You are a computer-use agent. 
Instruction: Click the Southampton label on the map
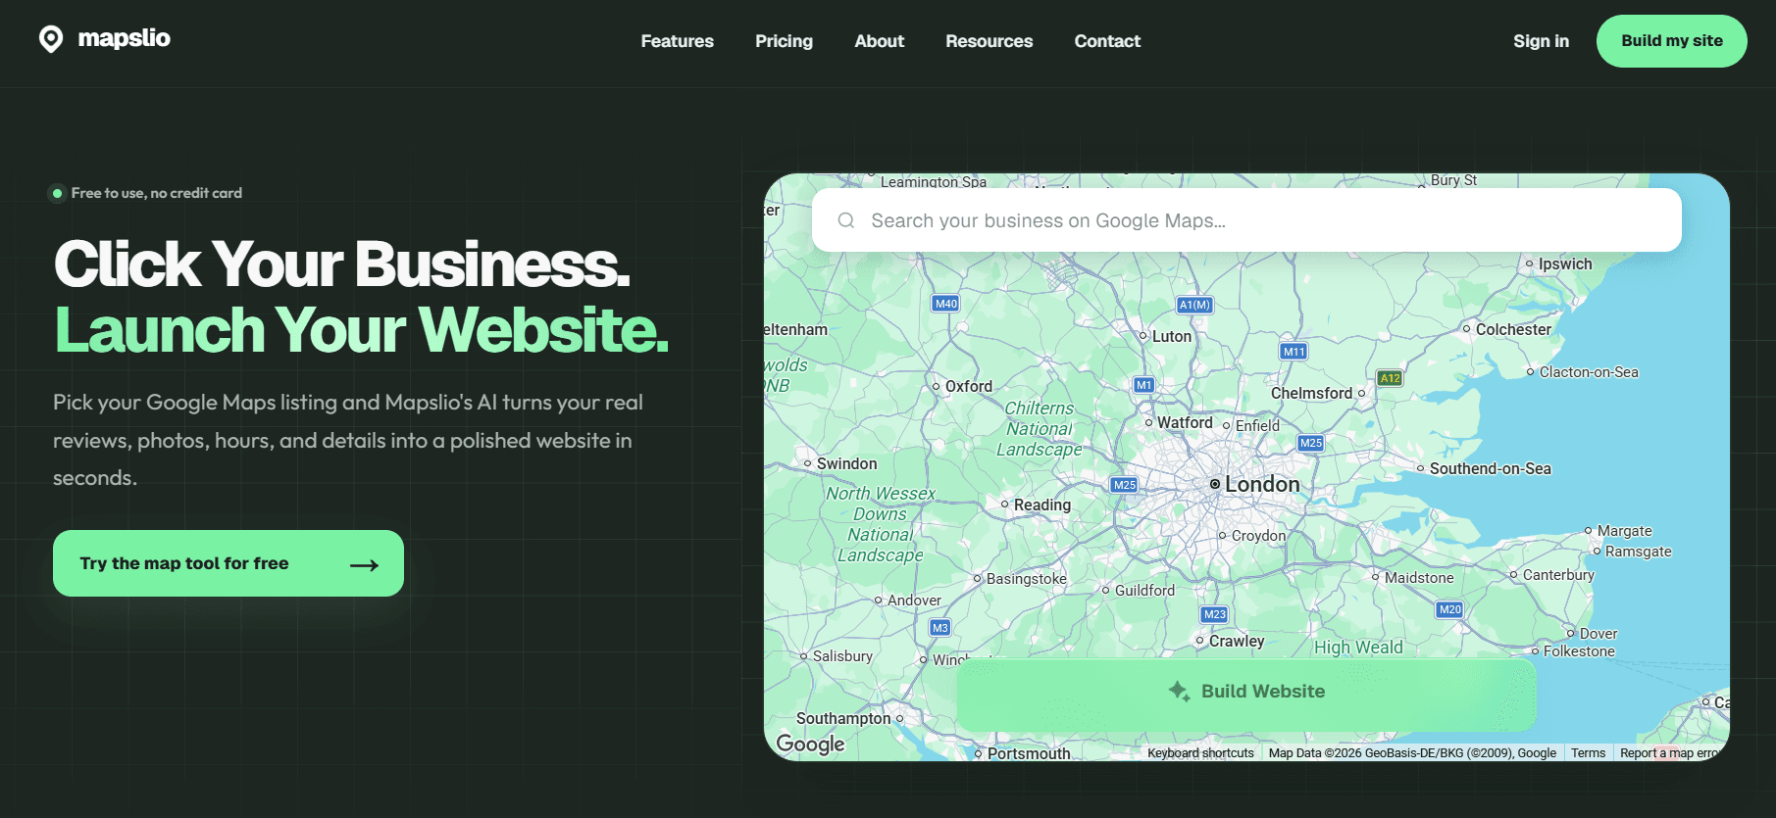click(843, 718)
